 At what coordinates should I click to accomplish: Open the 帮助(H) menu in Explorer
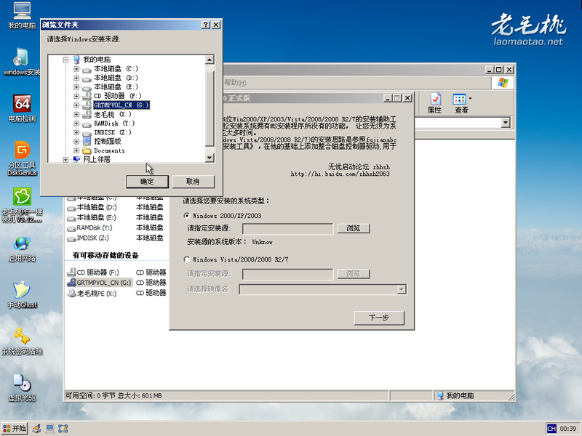tap(235, 82)
